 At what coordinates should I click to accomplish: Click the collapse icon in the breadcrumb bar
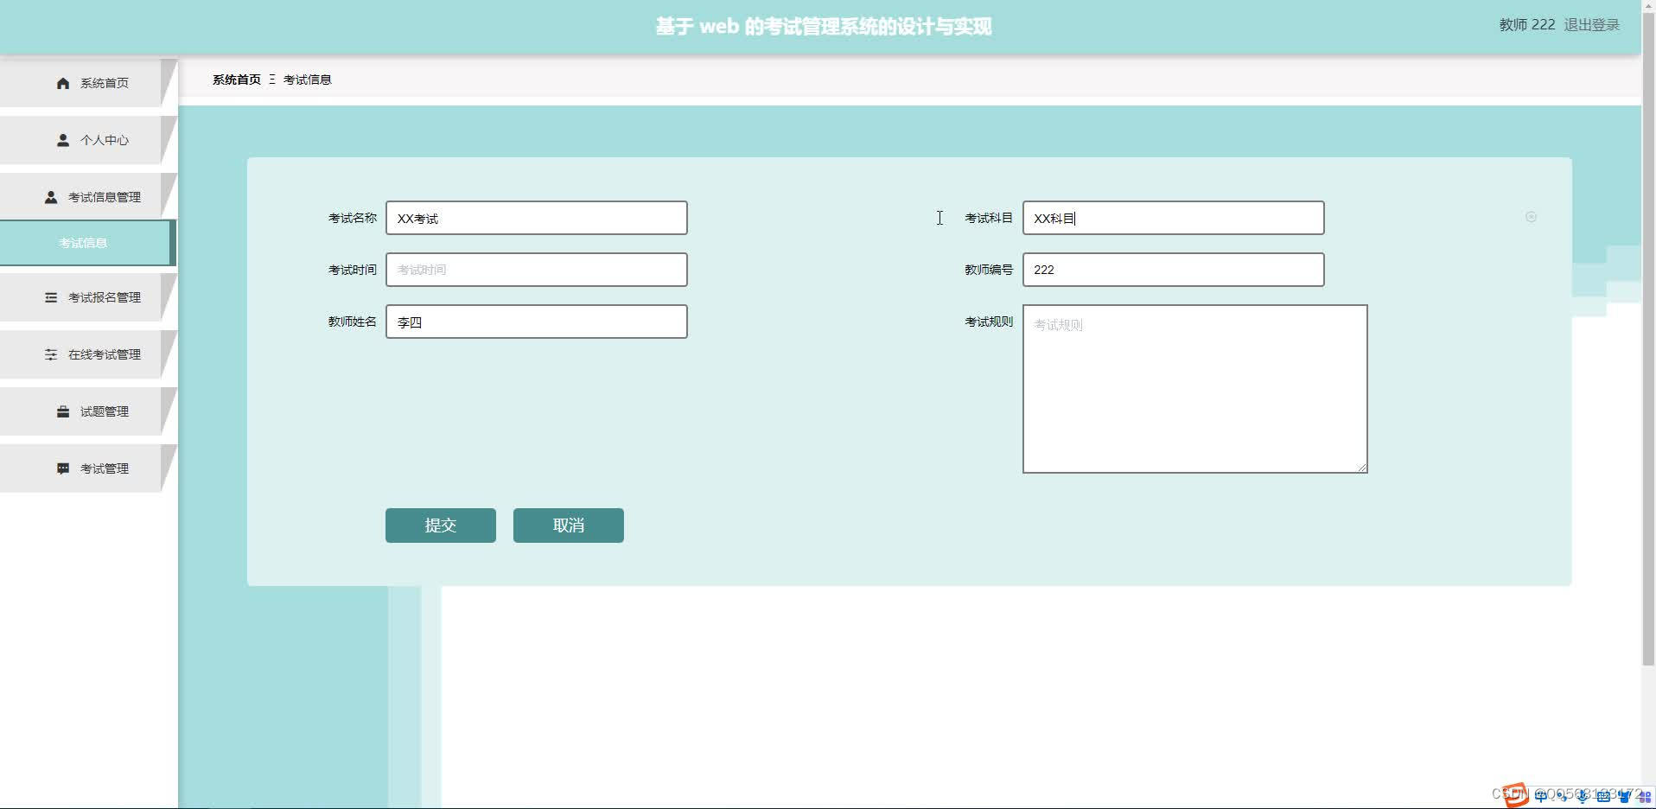[x=272, y=80]
